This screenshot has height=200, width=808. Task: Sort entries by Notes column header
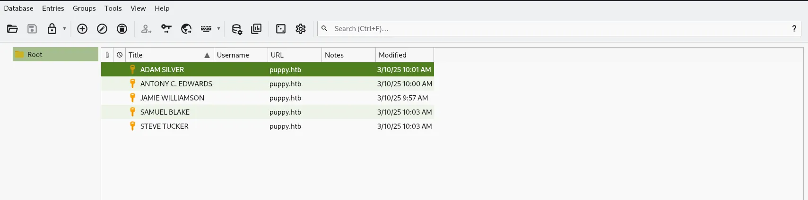(349, 55)
